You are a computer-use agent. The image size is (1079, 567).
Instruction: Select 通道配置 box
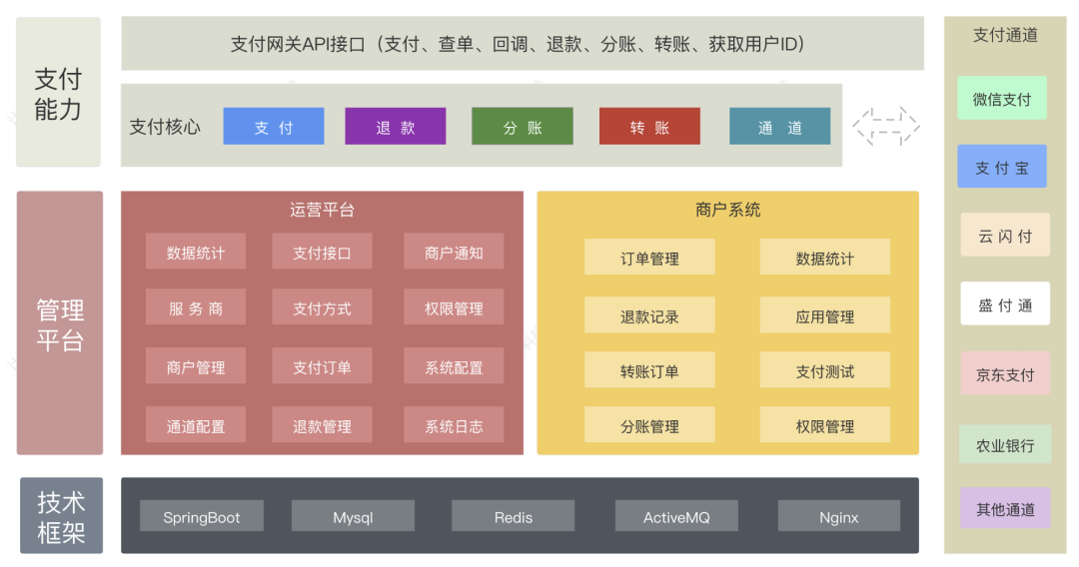(x=195, y=426)
